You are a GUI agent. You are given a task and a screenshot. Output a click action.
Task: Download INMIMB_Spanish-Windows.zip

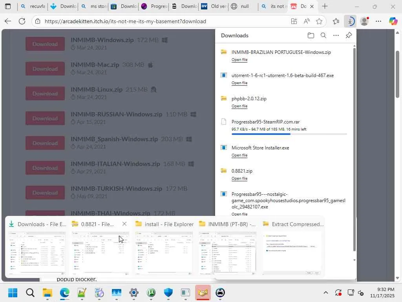45,143
